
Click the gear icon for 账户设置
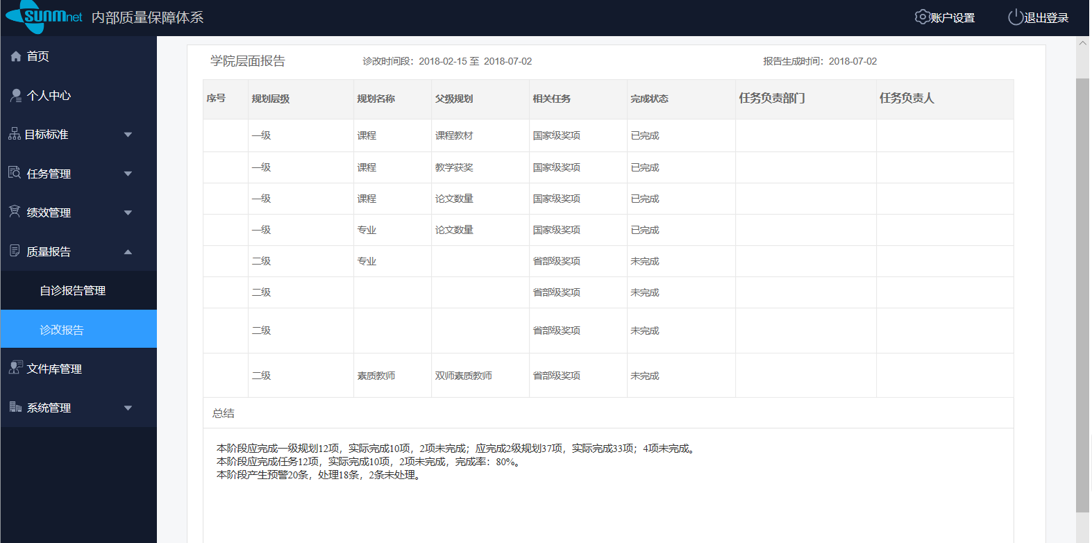[922, 17]
